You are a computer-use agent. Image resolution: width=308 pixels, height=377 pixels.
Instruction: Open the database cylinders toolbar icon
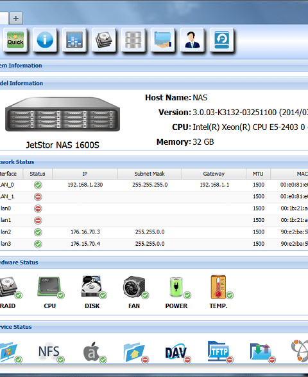click(x=133, y=40)
